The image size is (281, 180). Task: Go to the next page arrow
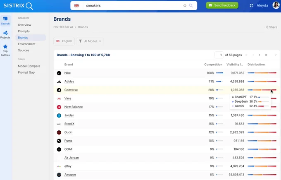[260, 55]
